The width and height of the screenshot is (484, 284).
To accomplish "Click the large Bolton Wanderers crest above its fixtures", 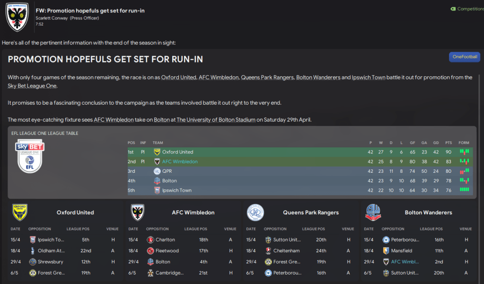I will [x=373, y=213].
